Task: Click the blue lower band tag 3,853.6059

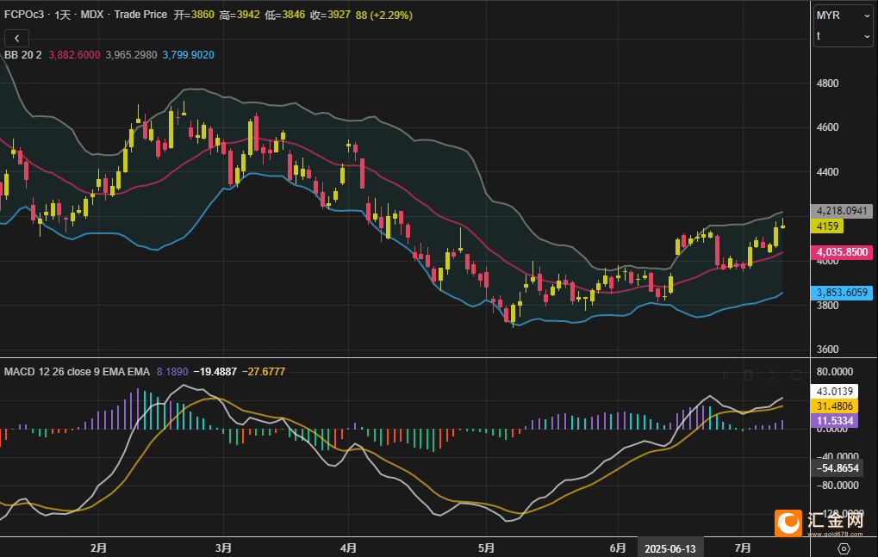Action: pyautogui.click(x=842, y=293)
